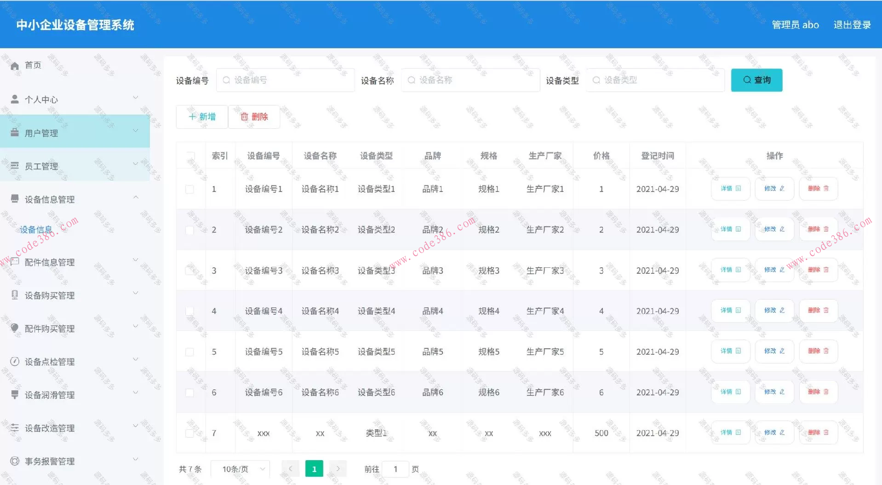
Task: Go to next page with the arrow
Action: 338,468
